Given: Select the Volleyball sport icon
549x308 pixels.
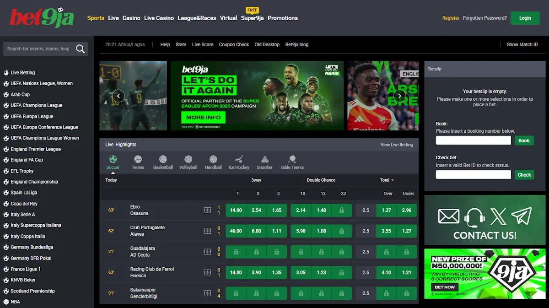Looking at the screenshot, I should [188, 162].
